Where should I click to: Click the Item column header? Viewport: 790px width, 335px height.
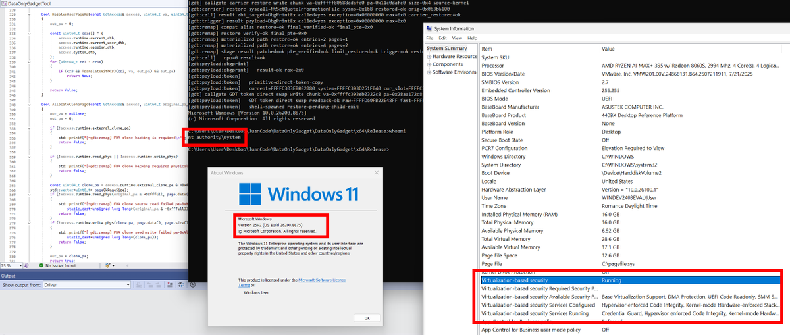[x=540, y=49]
